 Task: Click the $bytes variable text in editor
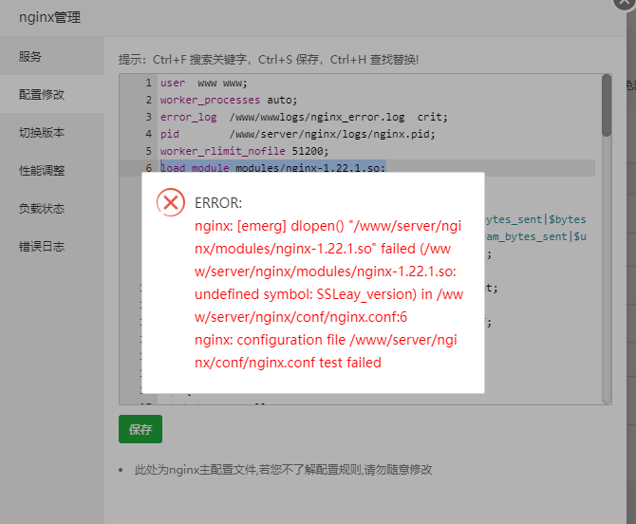tap(567, 219)
